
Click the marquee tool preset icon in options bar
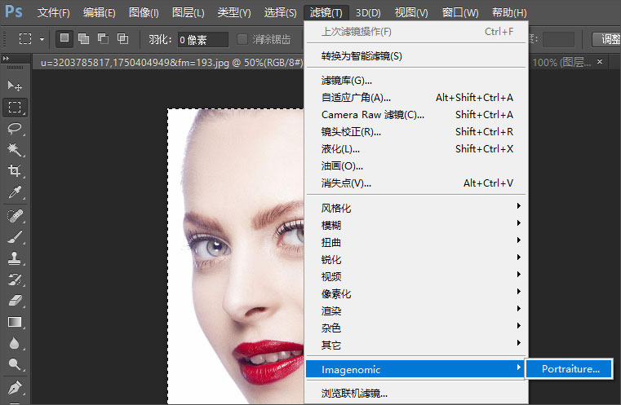point(25,39)
